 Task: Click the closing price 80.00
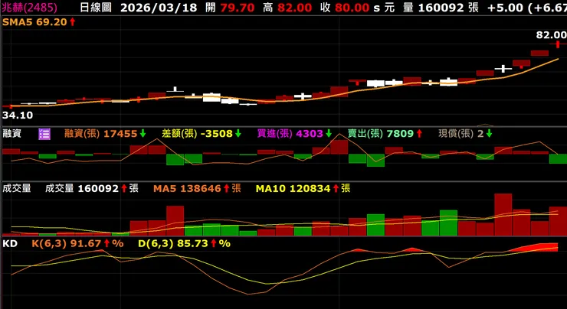coord(352,8)
